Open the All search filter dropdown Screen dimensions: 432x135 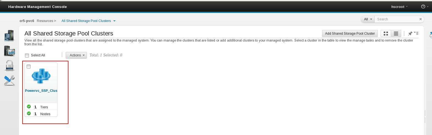click(368, 19)
